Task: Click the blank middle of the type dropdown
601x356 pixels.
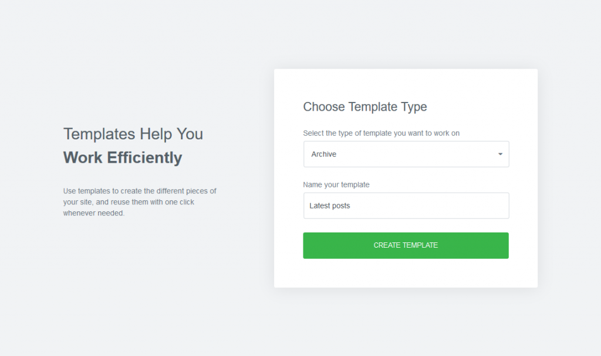Action: tap(411, 155)
